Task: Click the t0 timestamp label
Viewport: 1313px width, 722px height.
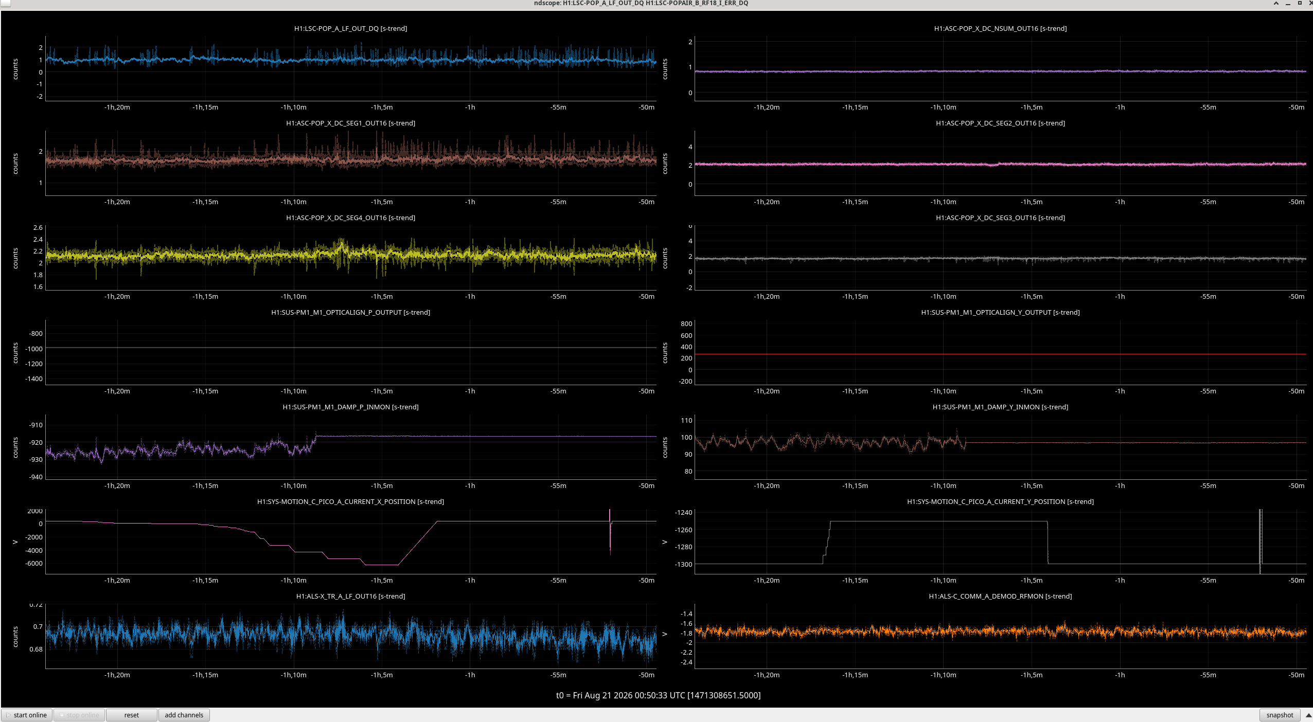Action: pyautogui.click(x=658, y=696)
